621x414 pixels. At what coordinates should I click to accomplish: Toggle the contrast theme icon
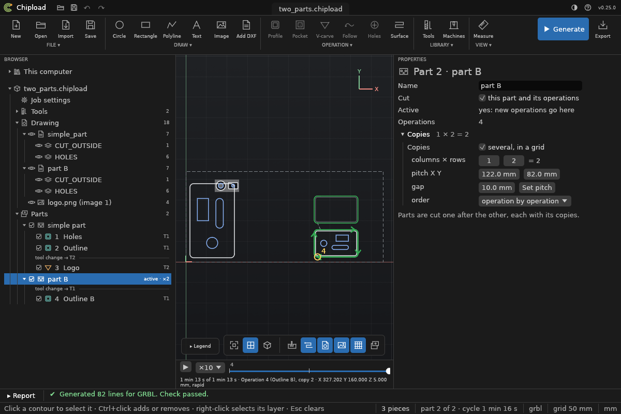click(574, 7)
